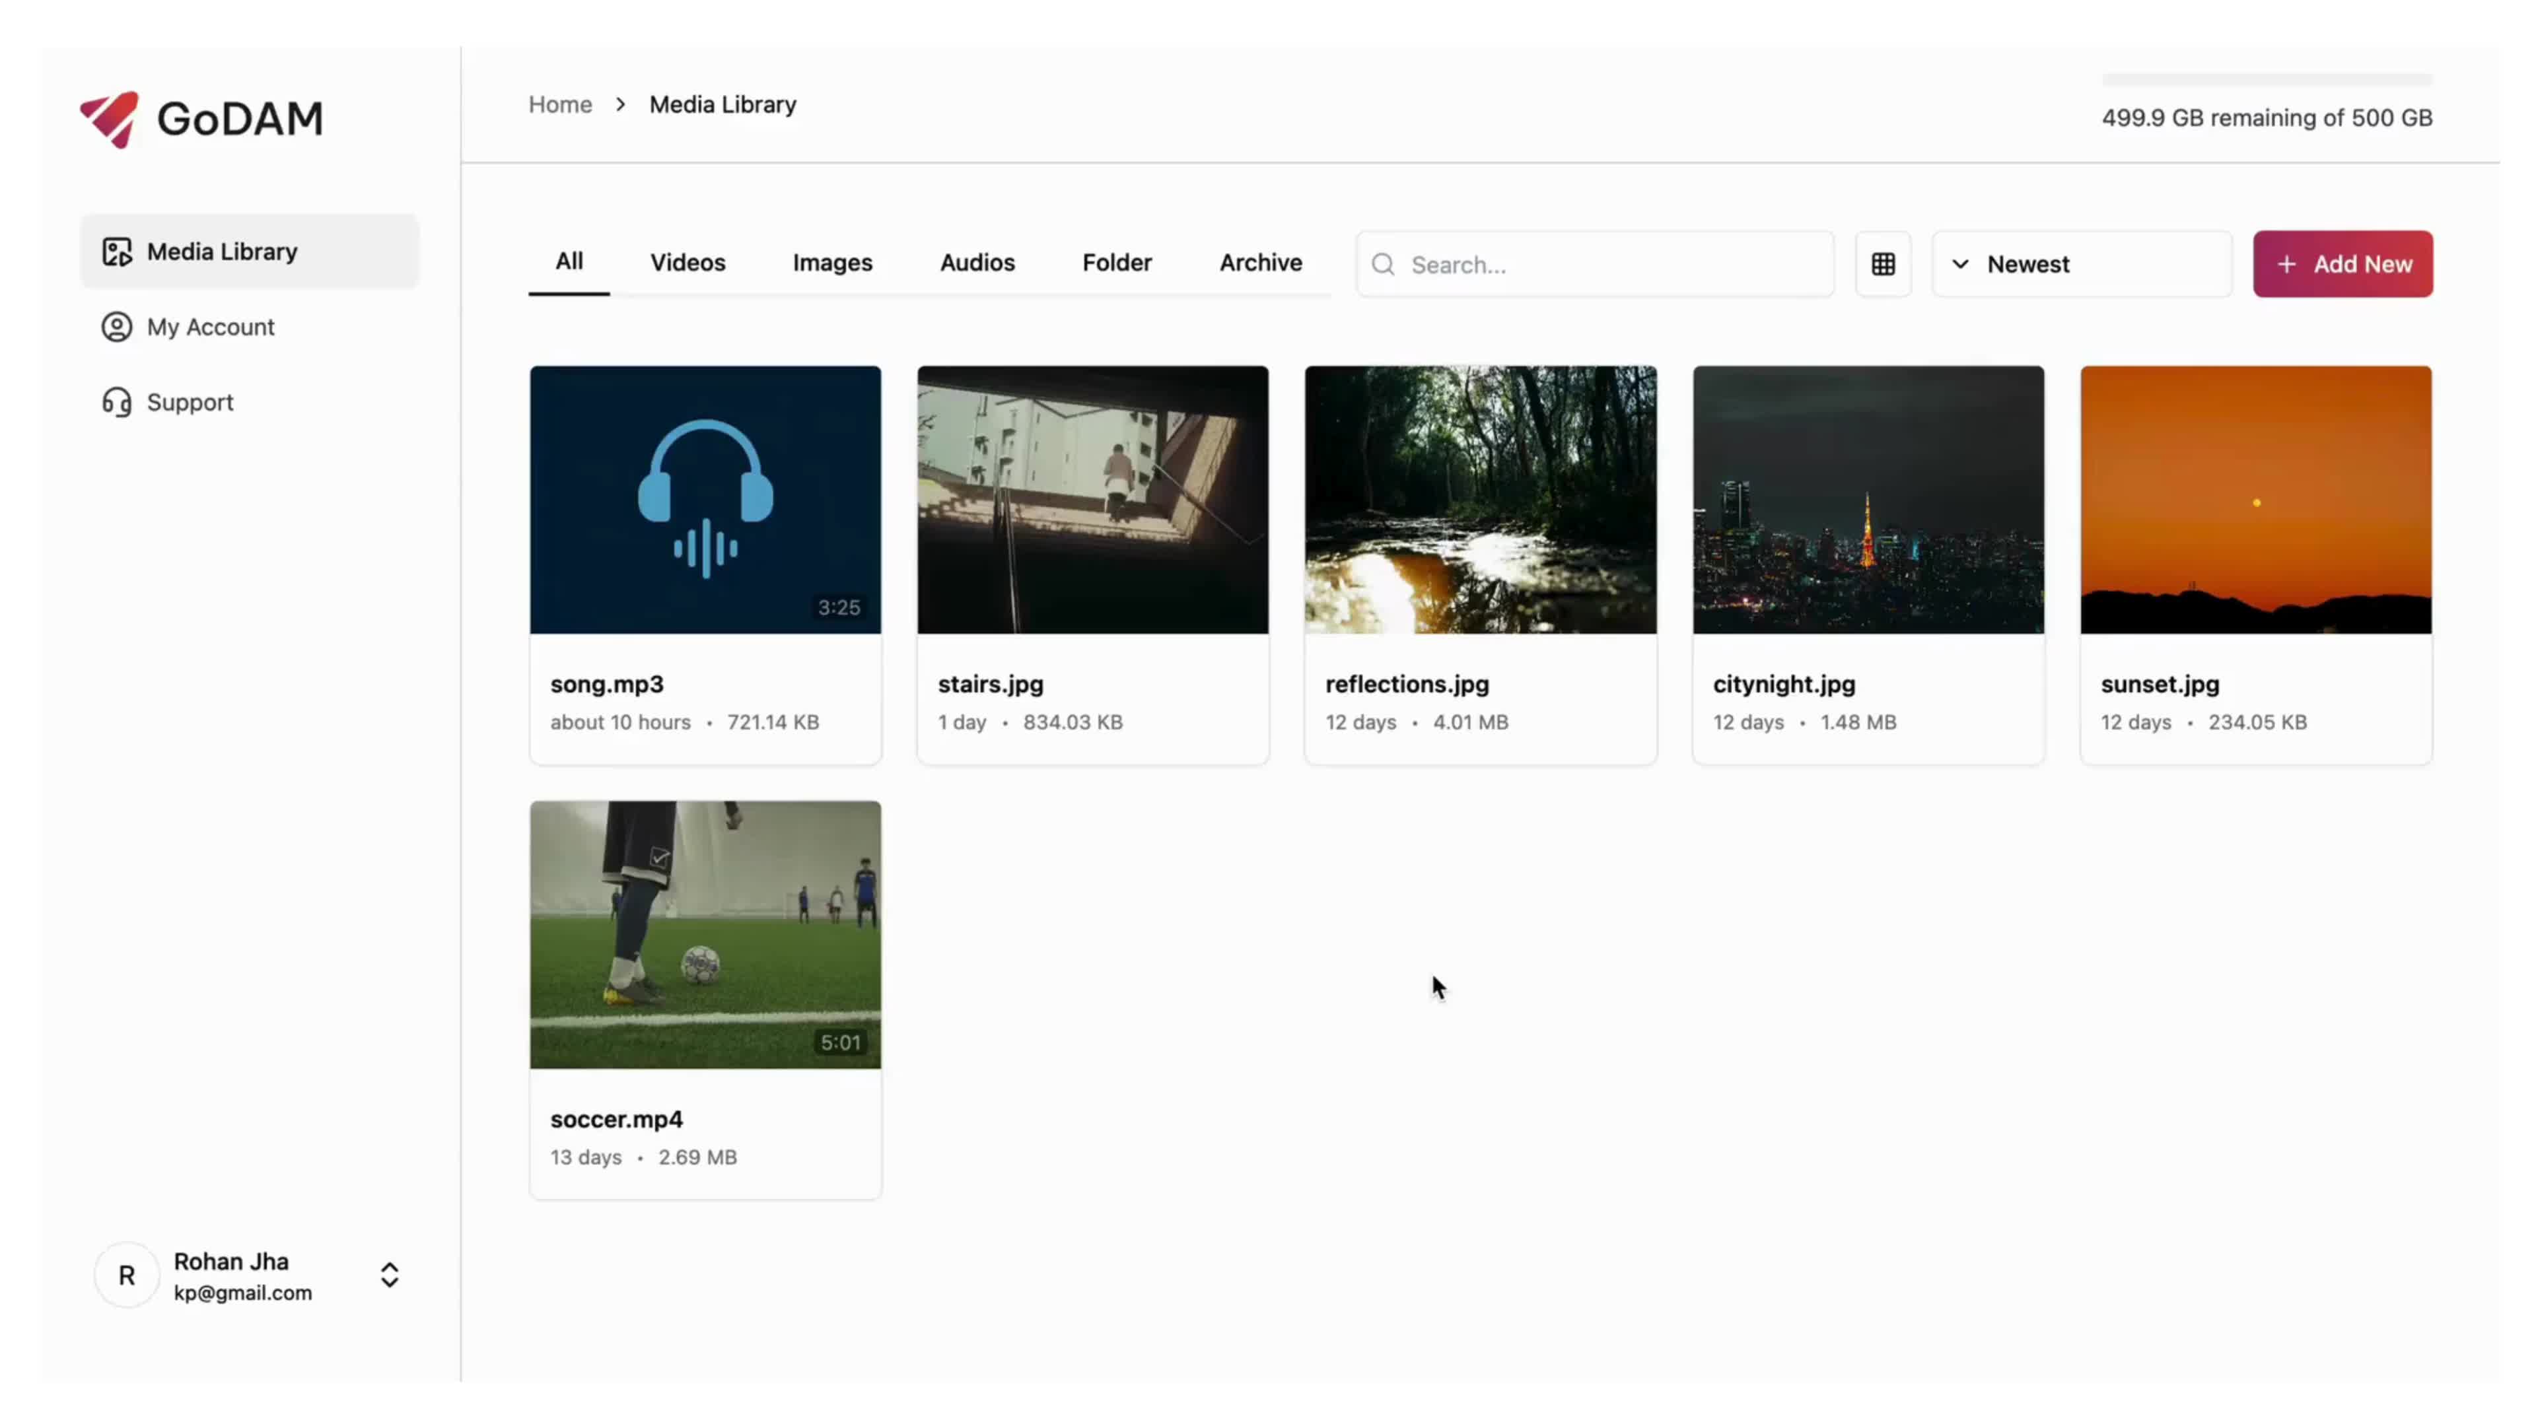Screen dimensions: 2536x1426
Task: Click the breadcrumb chevron separator
Action: 620,104
